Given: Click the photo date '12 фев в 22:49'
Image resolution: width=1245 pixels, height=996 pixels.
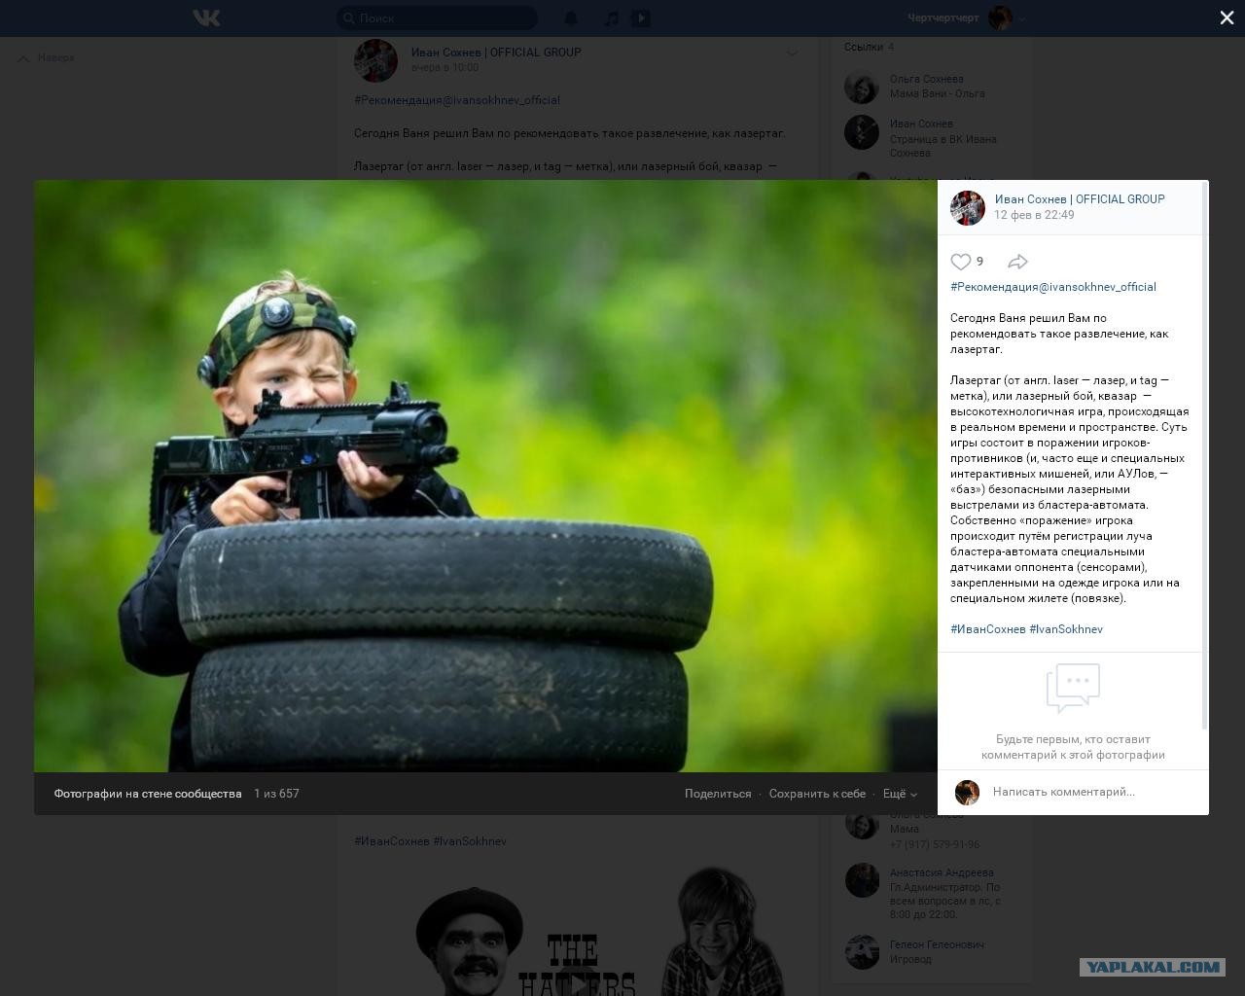Looking at the screenshot, I should coord(1034,215).
